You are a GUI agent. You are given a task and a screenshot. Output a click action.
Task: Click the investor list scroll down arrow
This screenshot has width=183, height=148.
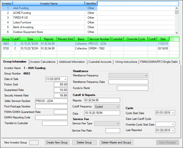176,33
